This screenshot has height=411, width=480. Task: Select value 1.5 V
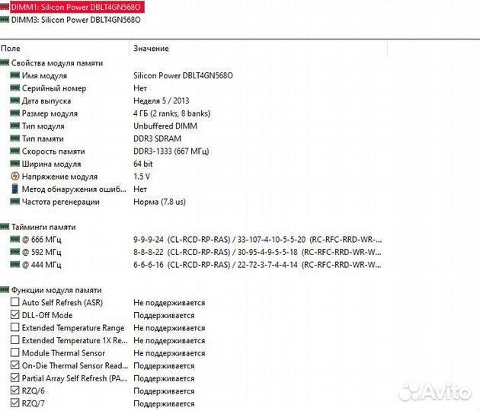click(x=142, y=177)
